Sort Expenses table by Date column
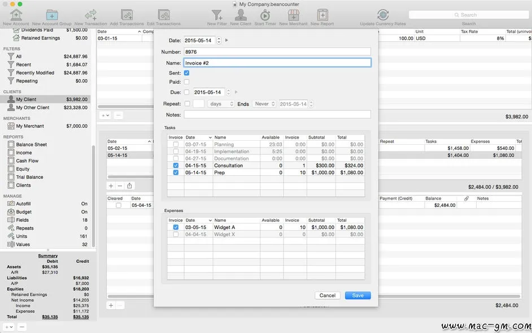 tap(199, 220)
